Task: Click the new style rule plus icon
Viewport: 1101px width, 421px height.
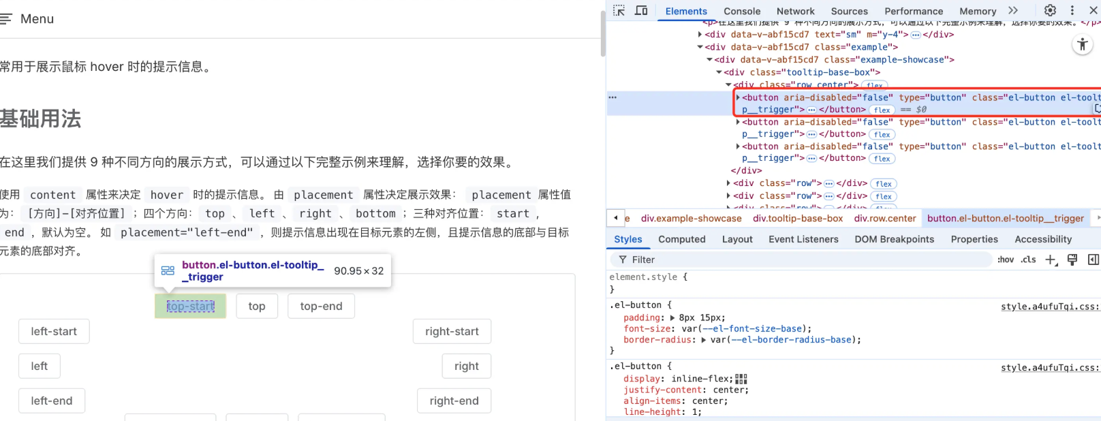Action: pos(1051,260)
